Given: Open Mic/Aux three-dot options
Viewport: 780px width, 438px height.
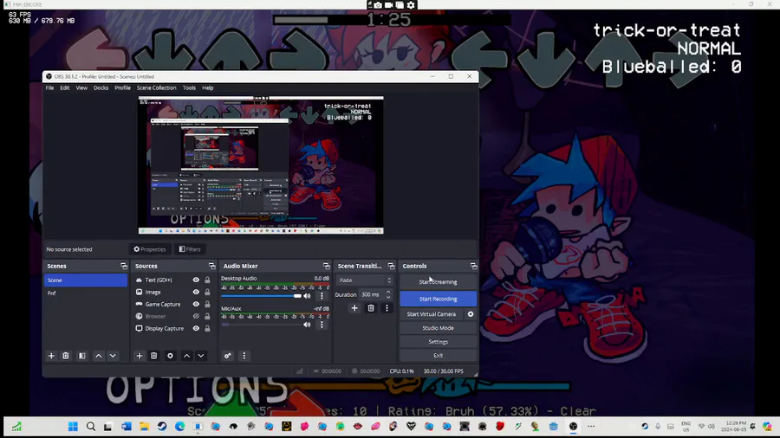Looking at the screenshot, I should 322,325.
